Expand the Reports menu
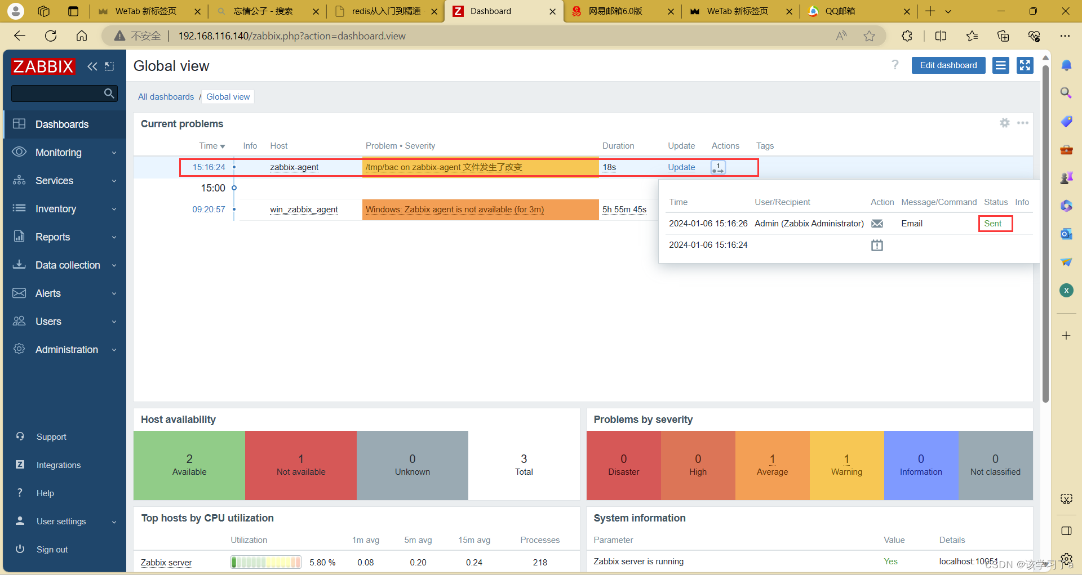Viewport: 1082px width, 575px height. (64, 237)
